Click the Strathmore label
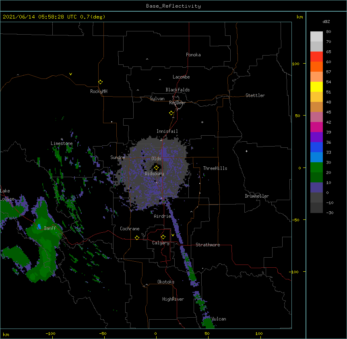The height and width of the screenshot is (339, 347). pyautogui.click(x=208, y=245)
